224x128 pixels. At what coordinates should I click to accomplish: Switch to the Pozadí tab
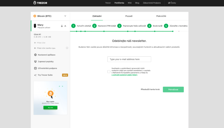coord(129,16)
